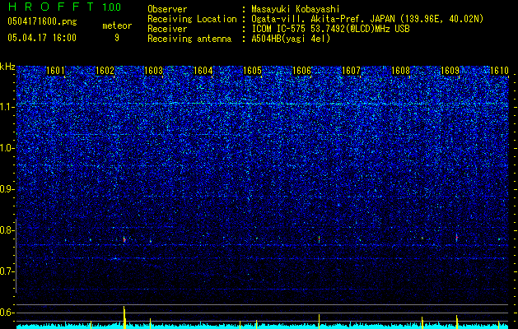
Task: Click the 1601 time marker
Action: [55, 71]
